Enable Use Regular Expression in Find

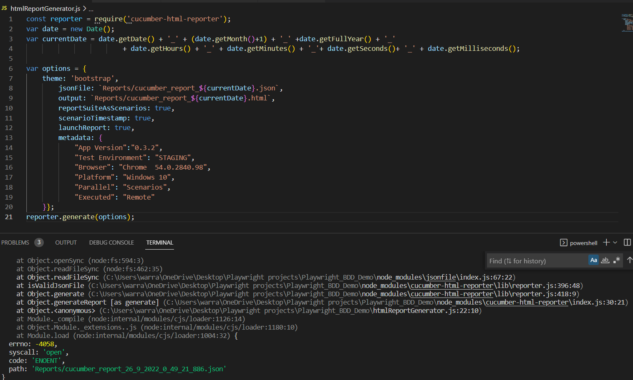click(617, 260)
